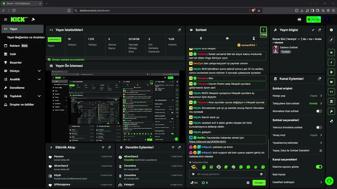Filter the Etkinlik Akışı list

pyautogui.click(x=103, y=148)
